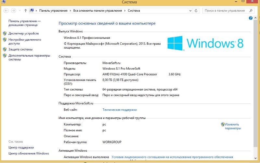This screenshot has width=260, height=163.
Task: Refresh the page with refresh icon
Action: tap(196, 11)
